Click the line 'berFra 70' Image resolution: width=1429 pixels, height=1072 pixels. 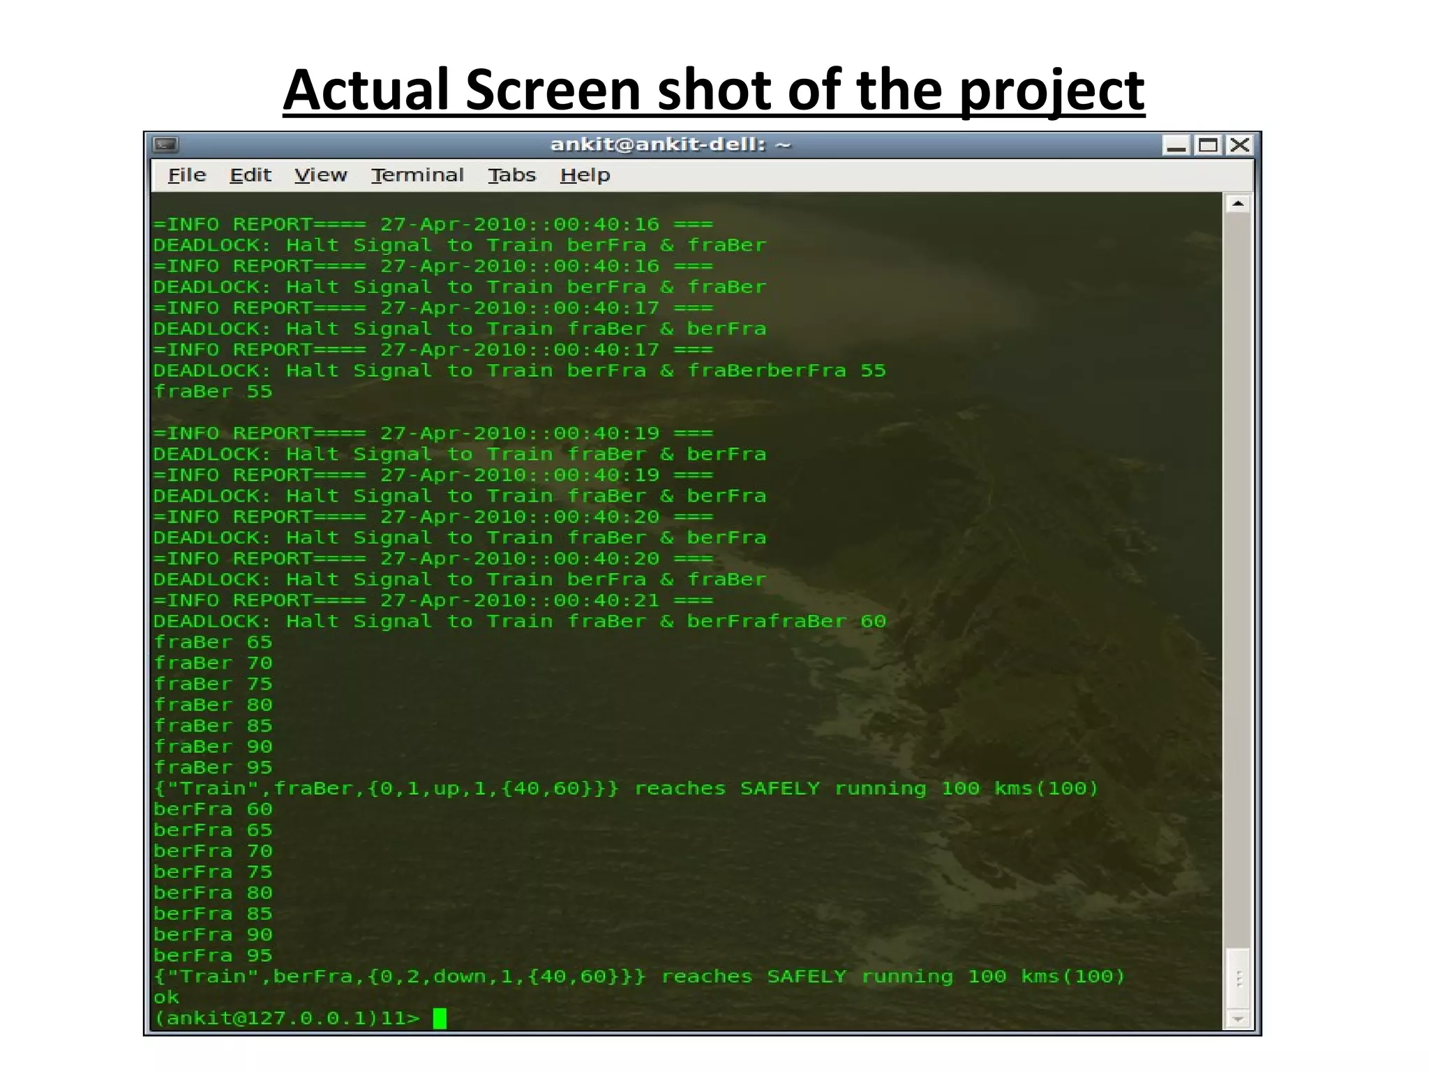point(213,851)
